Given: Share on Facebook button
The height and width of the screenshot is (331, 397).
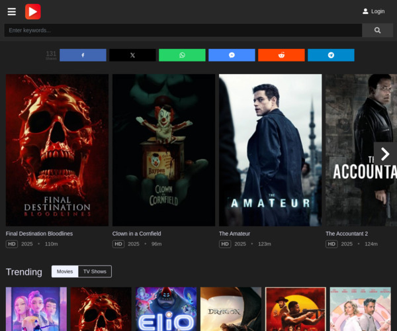Looking at the screenshot, I should click(x=83, y=55).
